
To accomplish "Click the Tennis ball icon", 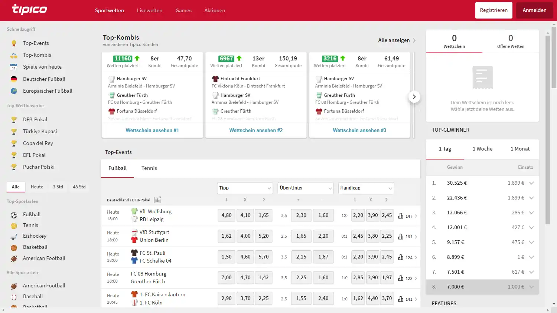I will 14,225.
